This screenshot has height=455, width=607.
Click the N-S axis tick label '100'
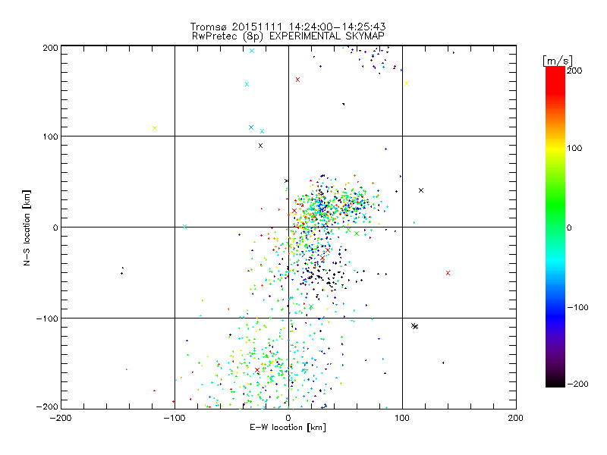click(50, 136)
